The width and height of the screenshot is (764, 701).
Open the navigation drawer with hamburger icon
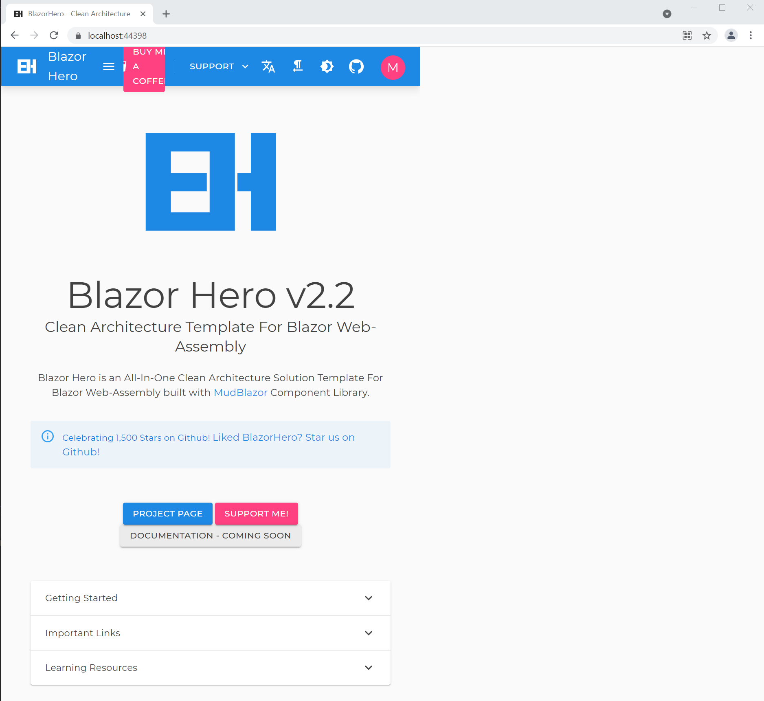point(108,66)
